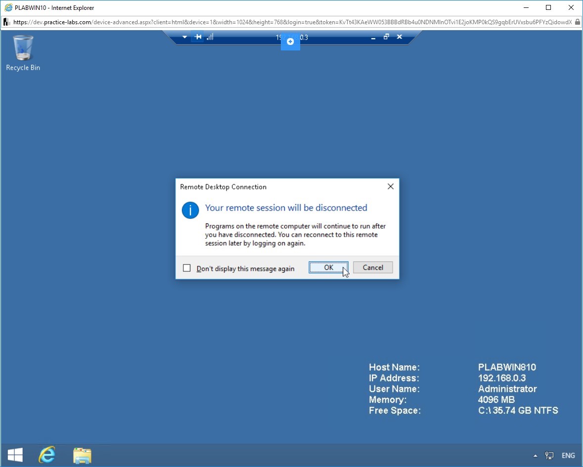The height and width of the screenshot is (467, 583).
Task: Click the Windows Start button
Action: [15, 455]
